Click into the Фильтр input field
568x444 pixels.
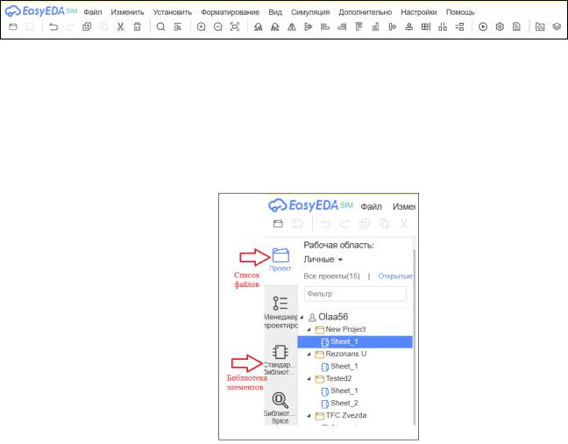355,293
